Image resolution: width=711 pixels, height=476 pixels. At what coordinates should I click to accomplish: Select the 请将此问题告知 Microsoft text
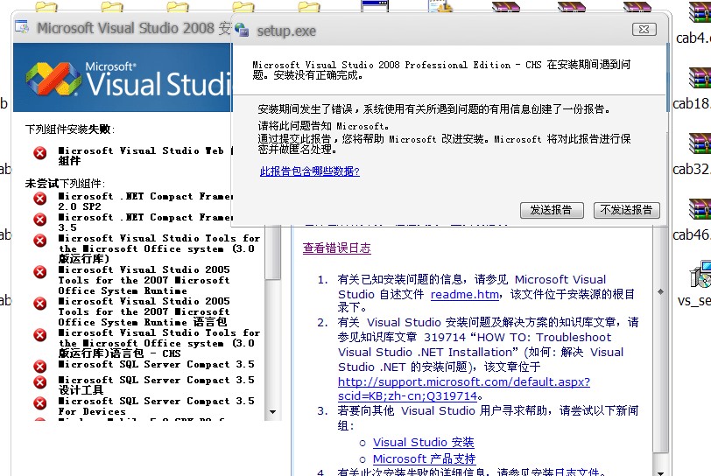pyautogui.click(x=323, y=126)
